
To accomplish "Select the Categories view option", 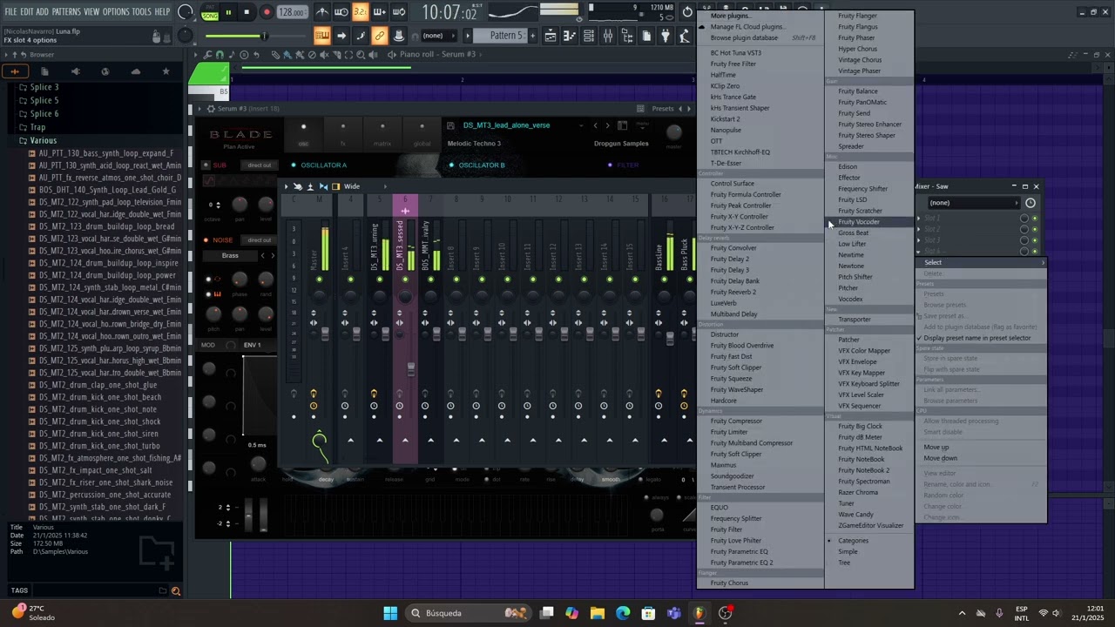I will pos(853,541).
